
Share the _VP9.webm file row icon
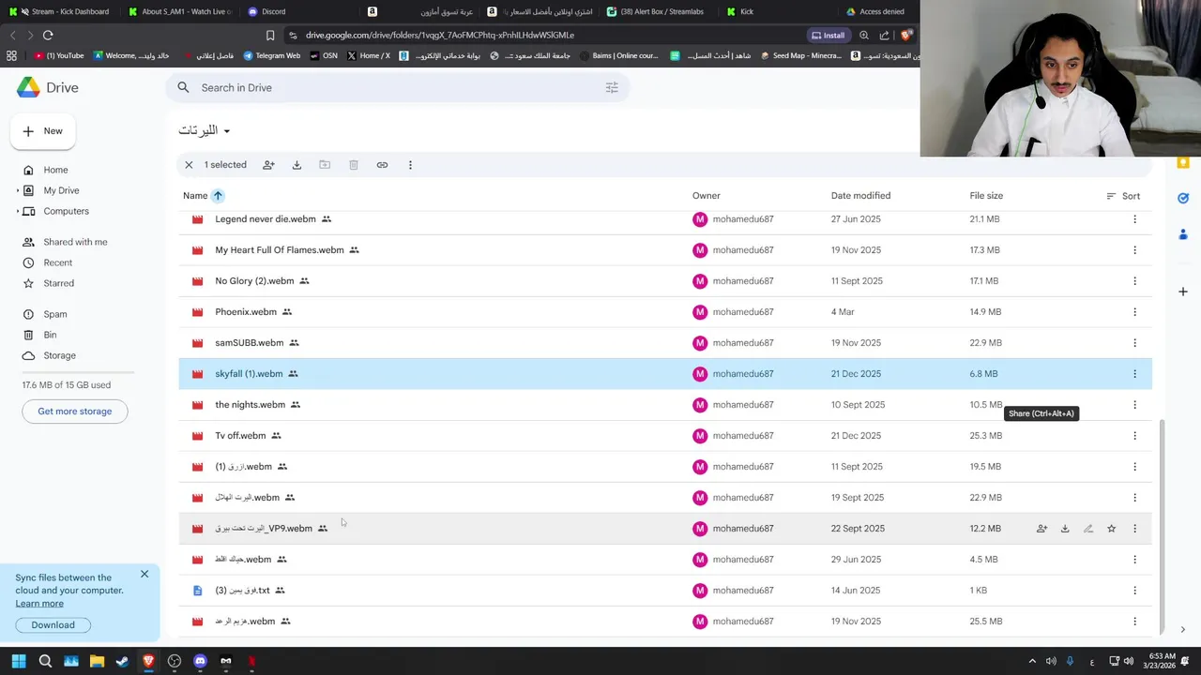click(x=1041, y=529)
